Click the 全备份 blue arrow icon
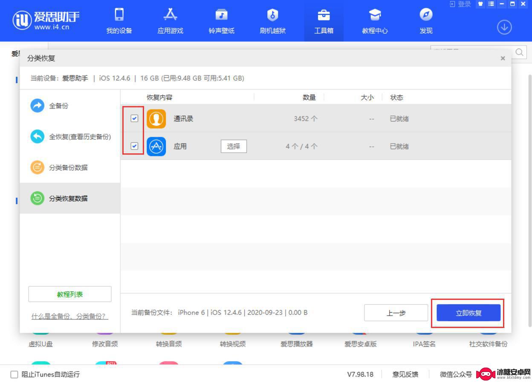Screen dimensions: 532x383 pyautogui.click(x=38, y=106)
